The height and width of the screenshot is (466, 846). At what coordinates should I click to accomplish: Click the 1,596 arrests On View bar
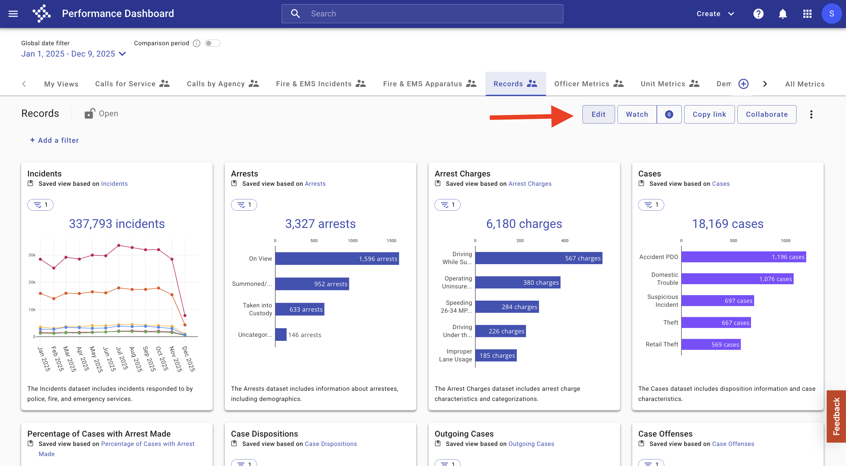337,259
